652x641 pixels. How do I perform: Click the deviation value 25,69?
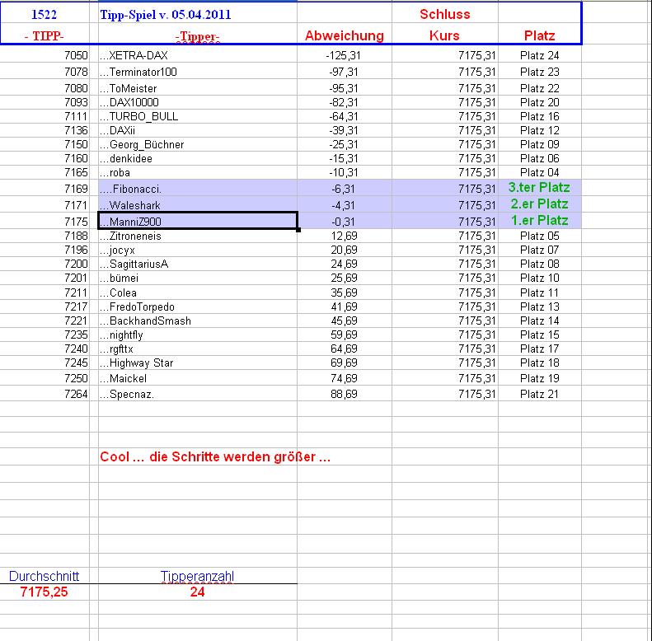point(344,278)
